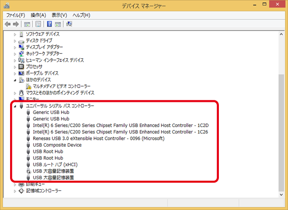This screenshot has width=288, height=210.
Task: Expand the 印刷キュー node
Action: pos(15,185)
